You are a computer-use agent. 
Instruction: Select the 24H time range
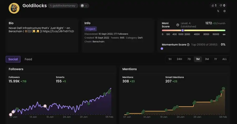(179, 59)
